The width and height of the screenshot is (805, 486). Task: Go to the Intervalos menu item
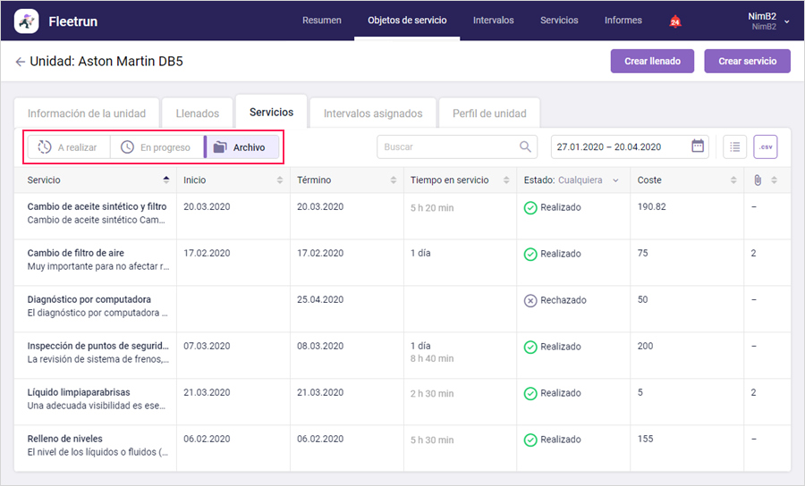[x=494, y=21]
